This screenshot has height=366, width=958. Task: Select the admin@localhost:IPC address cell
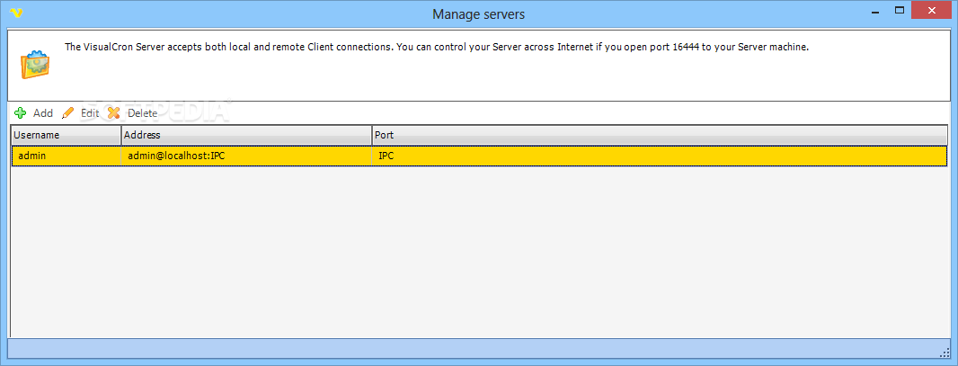(247, 156)
